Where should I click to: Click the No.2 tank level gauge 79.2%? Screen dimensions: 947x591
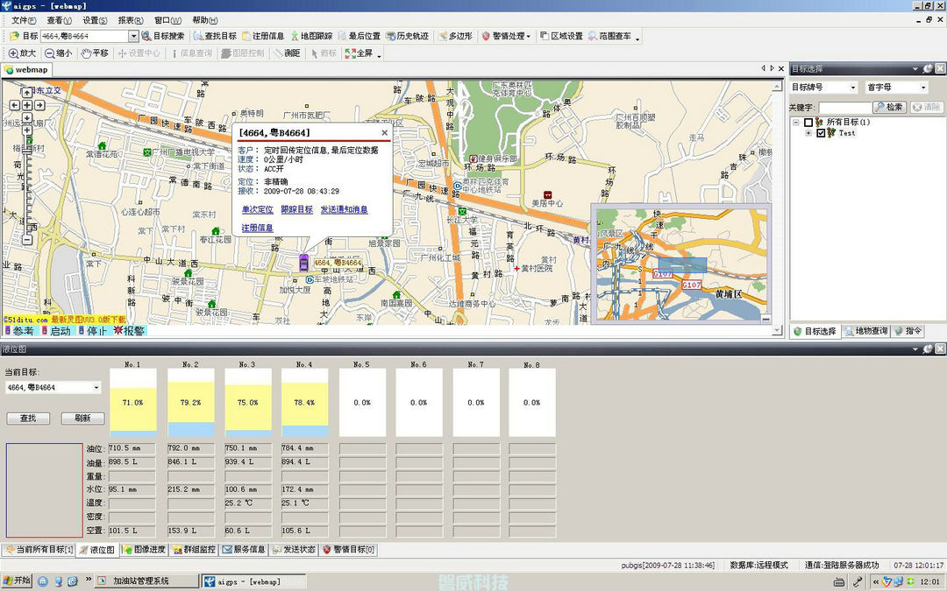click(x=190, y=402)
